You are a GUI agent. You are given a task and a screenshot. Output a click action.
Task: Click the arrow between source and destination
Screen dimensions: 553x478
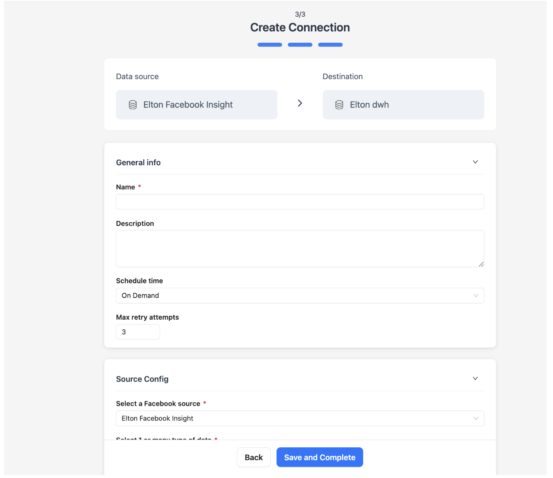pyautogui.click(x=300, y=103)
